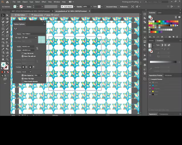Select the Direct Selection tool
The image size is (182, 145).
[7, 15]
